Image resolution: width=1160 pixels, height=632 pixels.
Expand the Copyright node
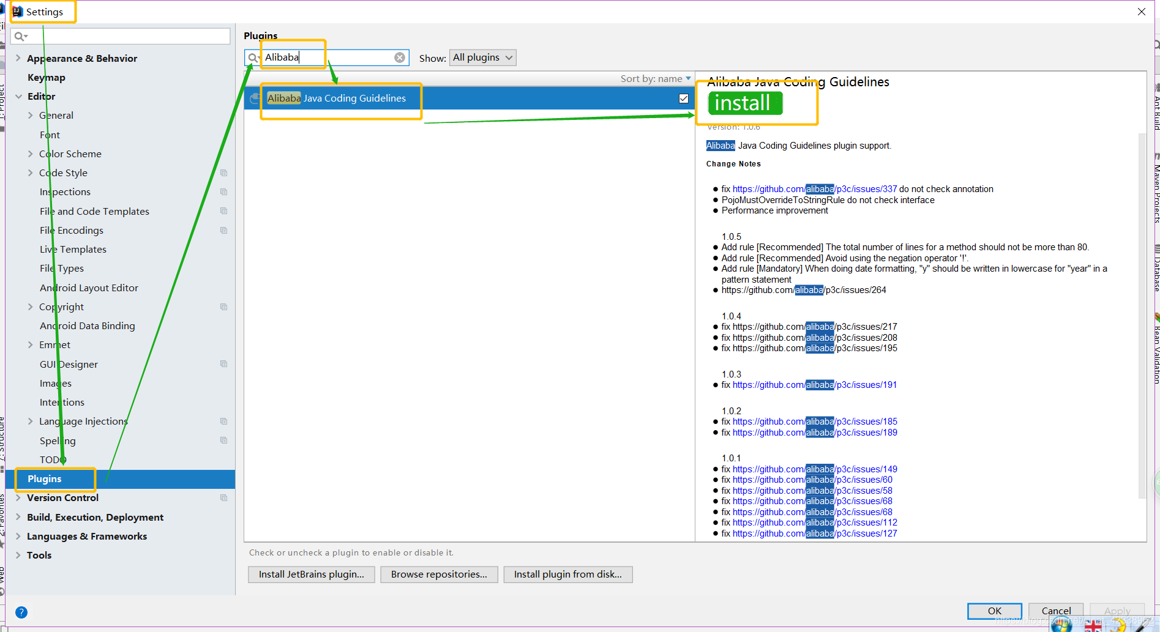click(31, 307)
